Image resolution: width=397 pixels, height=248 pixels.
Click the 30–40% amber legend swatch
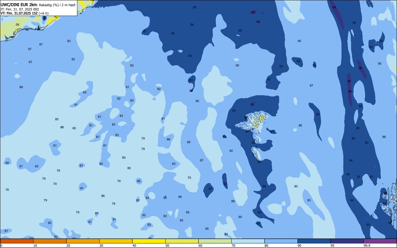point(116,241)
